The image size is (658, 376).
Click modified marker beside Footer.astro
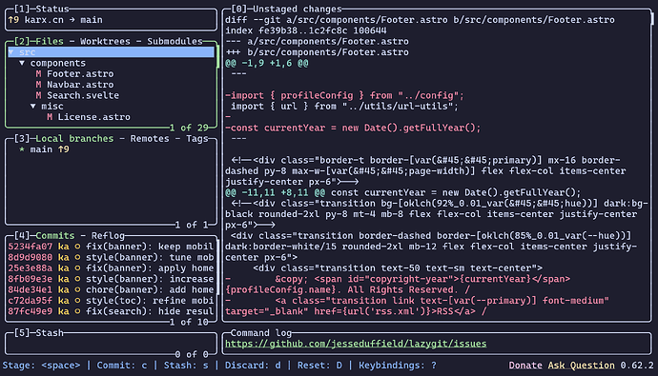[38, 74]
